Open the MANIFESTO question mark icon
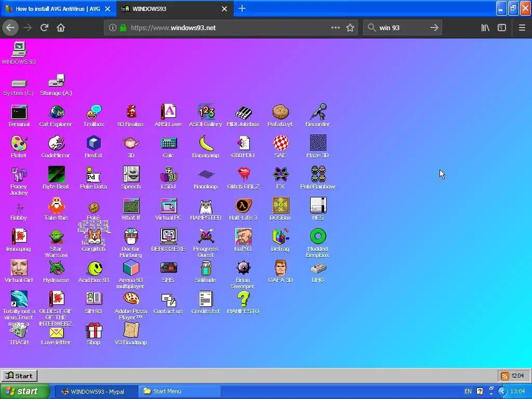The height and width of the screenshot is (399, 532). [x=243, y=303]
